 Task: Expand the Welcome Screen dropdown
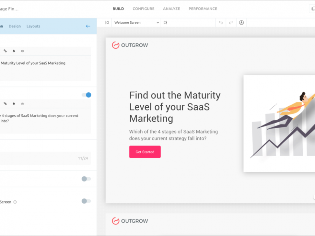tap(136, 23)
